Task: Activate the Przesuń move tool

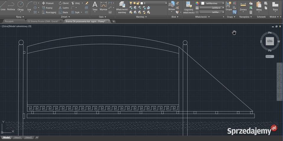Action: (48, 3)
